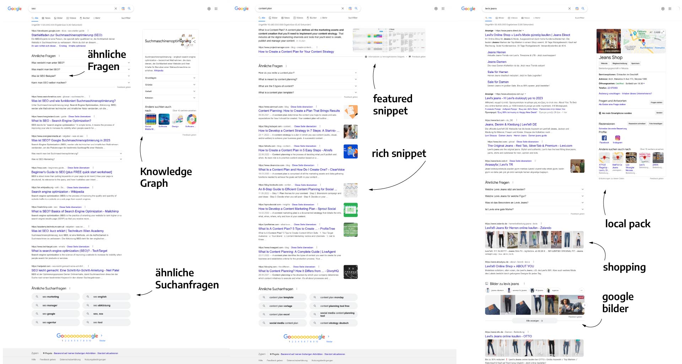Expand 'What are the 5 types of content?'
The image size is (682, 364).
(x=308, y=86)
